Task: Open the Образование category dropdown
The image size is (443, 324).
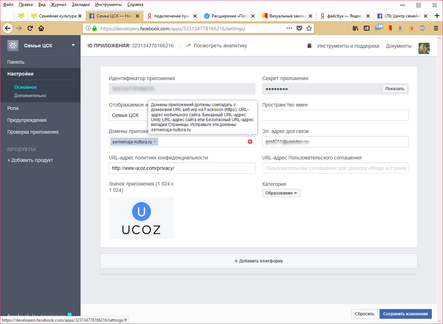Action: tap(281, 193)
